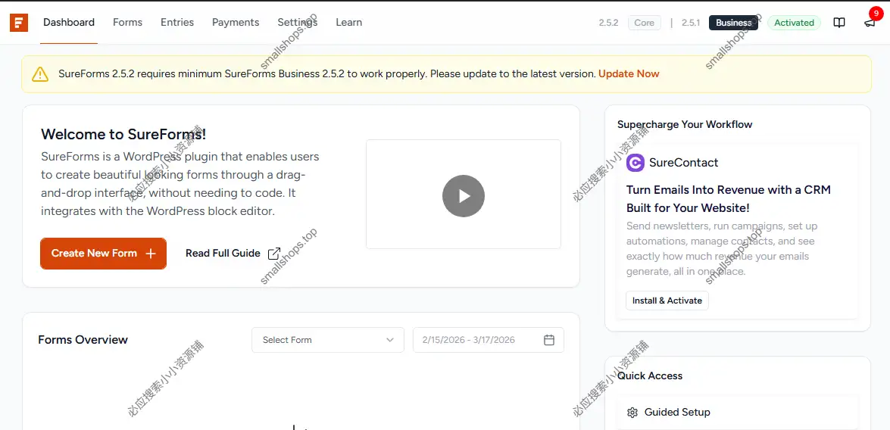Click the Update Now link
The height and width of the screenshot is (430, 890).
629,73
